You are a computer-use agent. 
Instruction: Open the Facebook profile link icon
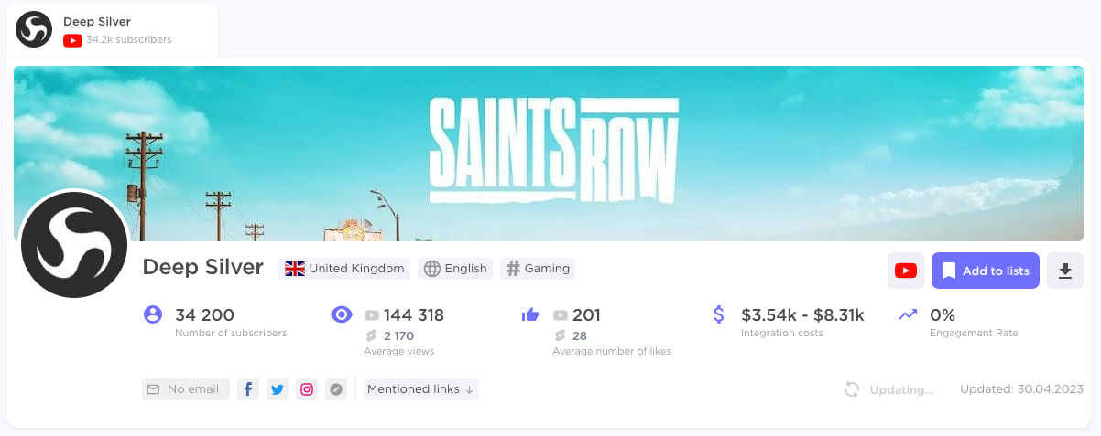tap(248, 389)
